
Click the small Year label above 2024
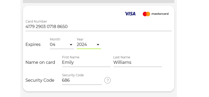80,39
